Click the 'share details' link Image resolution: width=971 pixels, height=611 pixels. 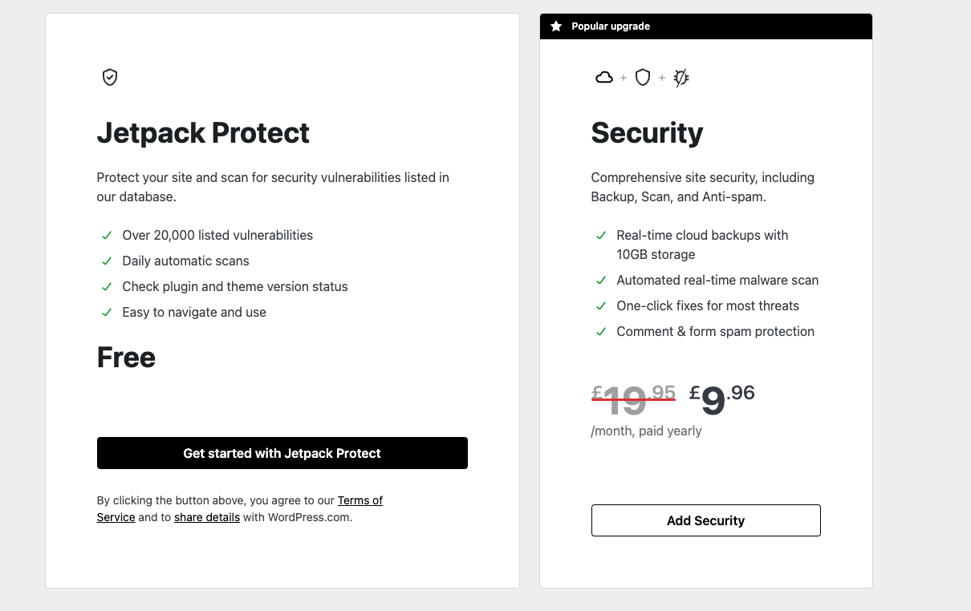[206, 517]
